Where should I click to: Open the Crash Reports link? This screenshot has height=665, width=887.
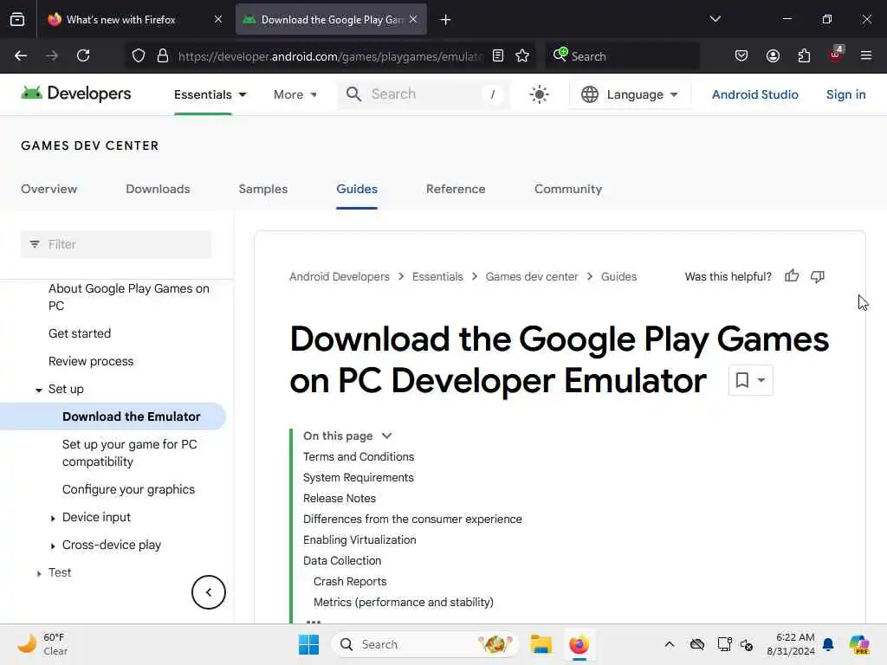pos(350,581)
